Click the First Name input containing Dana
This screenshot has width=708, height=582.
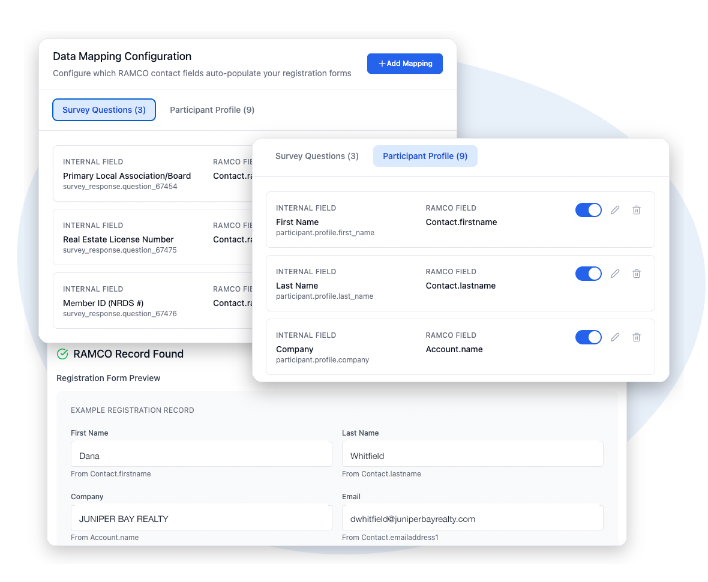[x=202, y=454]
